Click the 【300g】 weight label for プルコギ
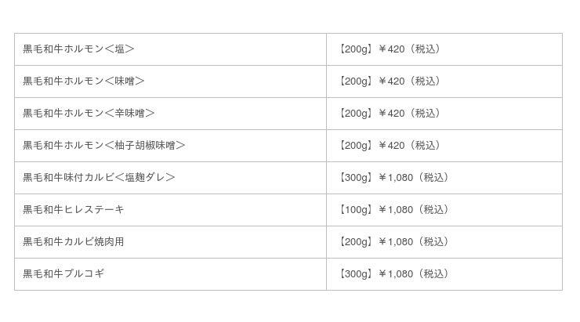 [x=355, y=274]
